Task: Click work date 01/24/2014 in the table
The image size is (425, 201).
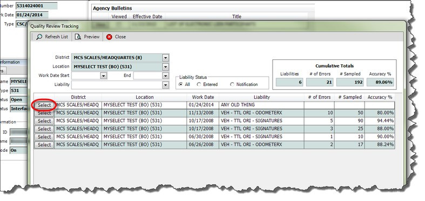Action: [203, 105]
